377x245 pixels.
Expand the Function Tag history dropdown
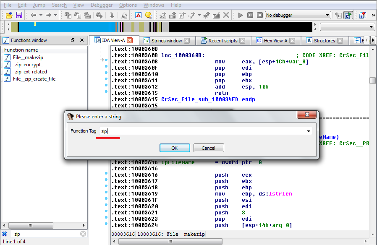coord(309,131)
